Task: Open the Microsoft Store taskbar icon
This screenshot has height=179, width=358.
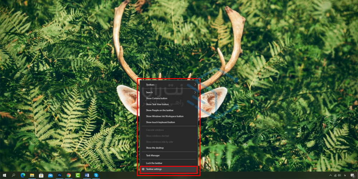Action: pos(41,175)
